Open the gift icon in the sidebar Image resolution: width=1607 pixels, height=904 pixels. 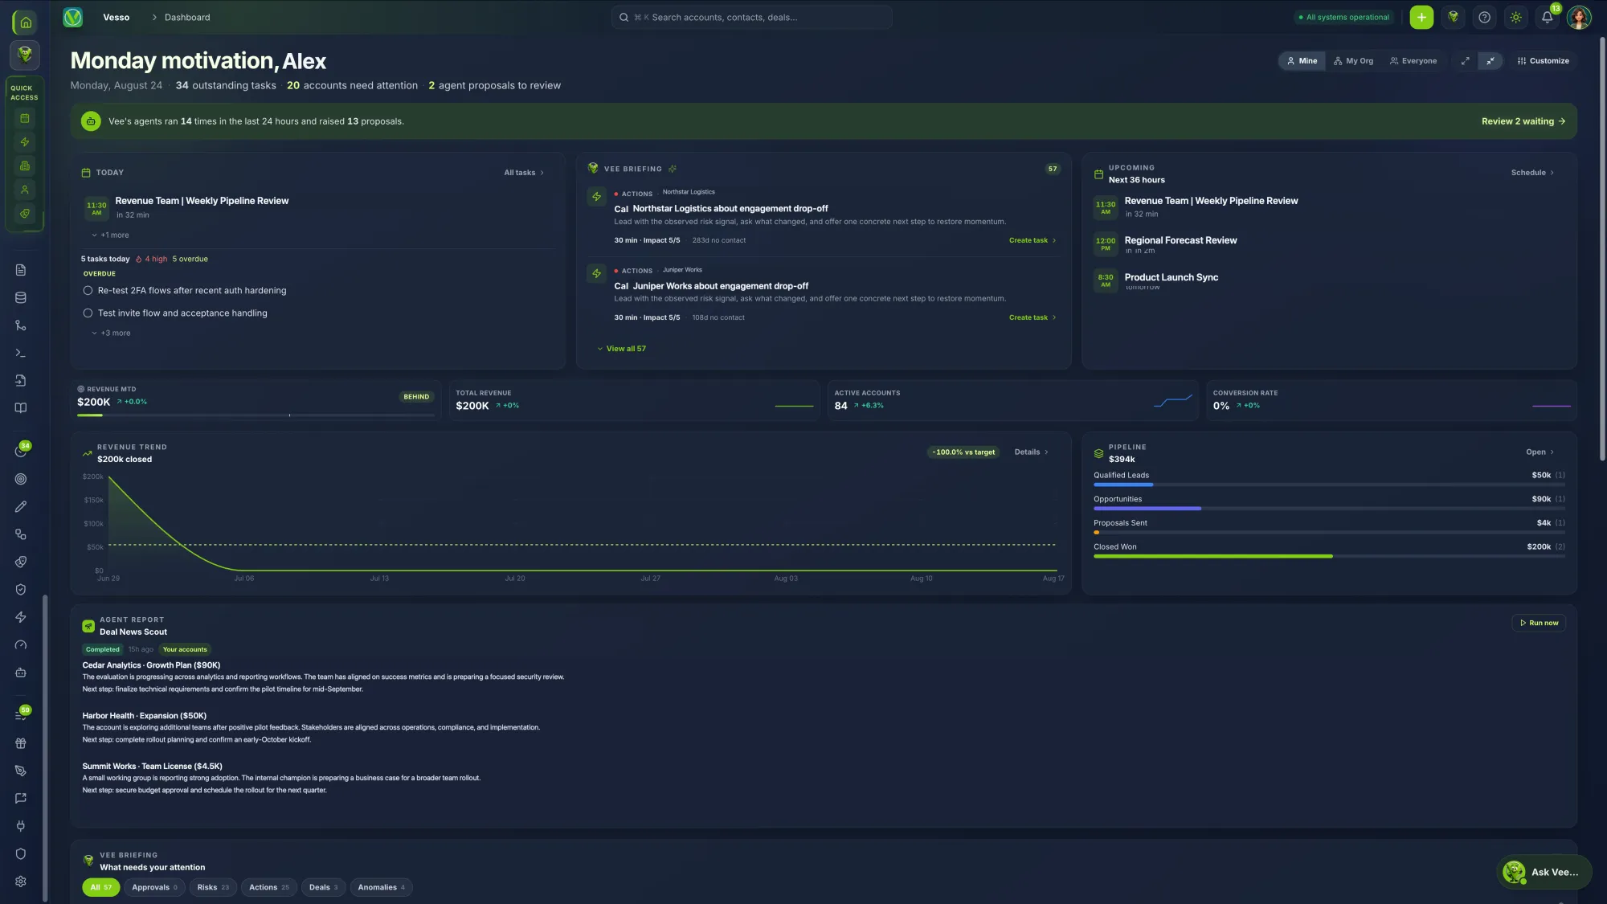(21, 743)
